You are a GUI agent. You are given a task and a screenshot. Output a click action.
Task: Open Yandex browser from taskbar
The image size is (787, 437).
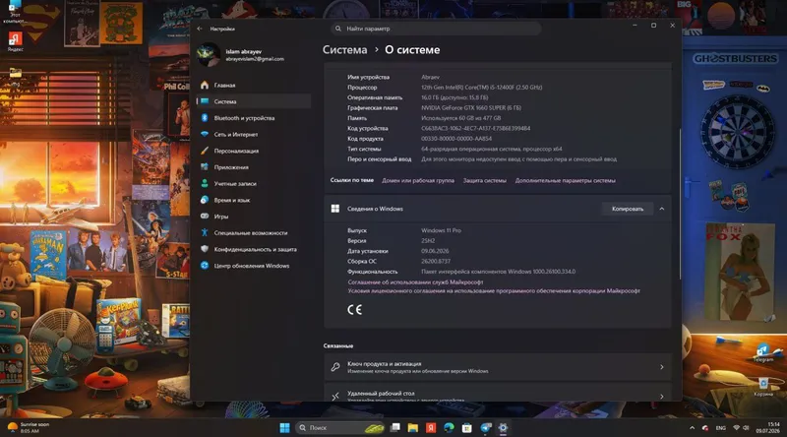tap(431, 427)
